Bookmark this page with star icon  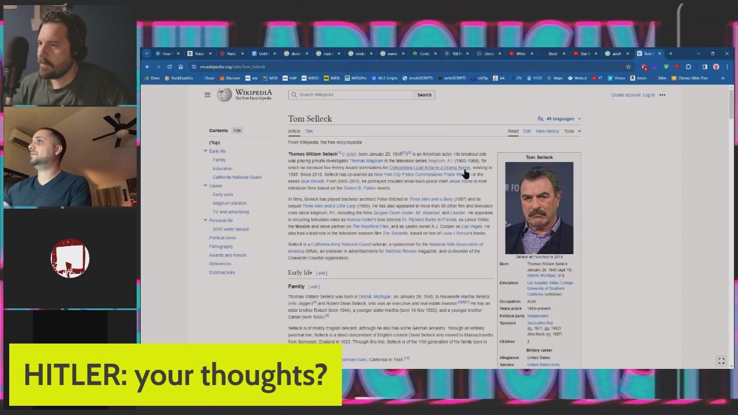pyautogui.click(x=628, y=67)
